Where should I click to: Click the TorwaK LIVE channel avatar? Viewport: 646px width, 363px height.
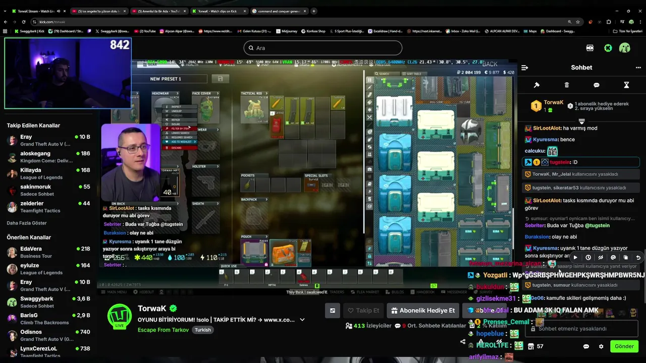click(120, 316)
